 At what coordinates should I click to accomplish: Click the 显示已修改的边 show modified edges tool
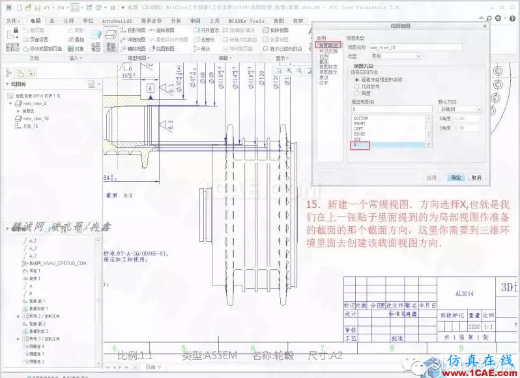(x=282, y=49)
